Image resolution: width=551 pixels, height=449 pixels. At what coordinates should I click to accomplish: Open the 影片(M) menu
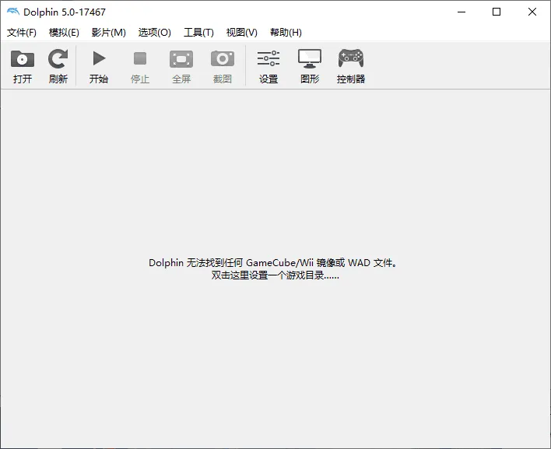click(109, 33)
